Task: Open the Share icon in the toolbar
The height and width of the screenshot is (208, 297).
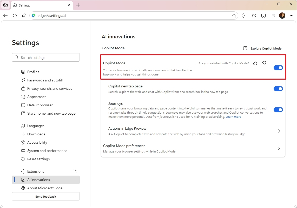Action: click(x=273, y=16)
